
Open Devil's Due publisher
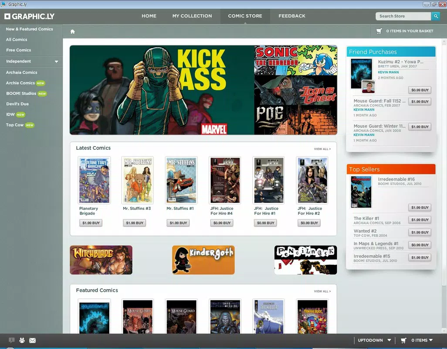[17, 104]
